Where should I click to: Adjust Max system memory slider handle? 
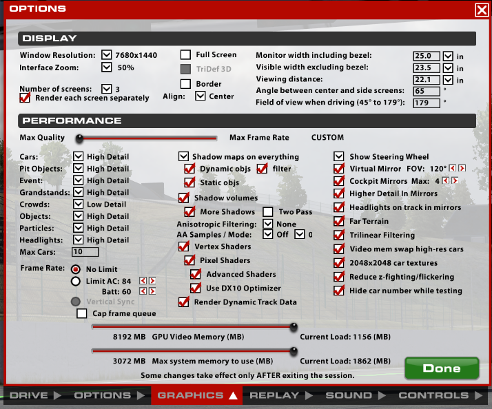click(294, 351)
